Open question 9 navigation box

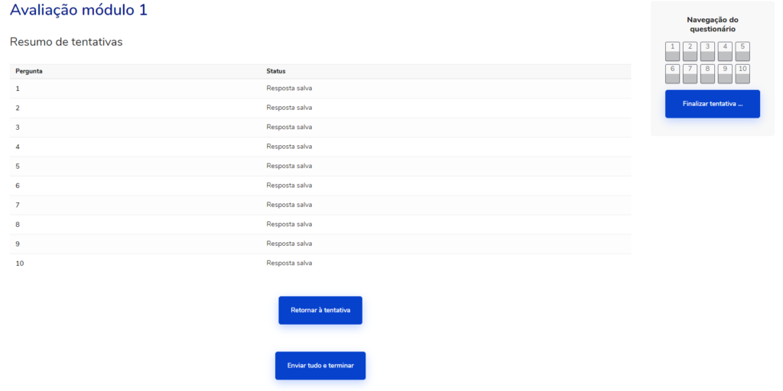[x=725, y=74]
